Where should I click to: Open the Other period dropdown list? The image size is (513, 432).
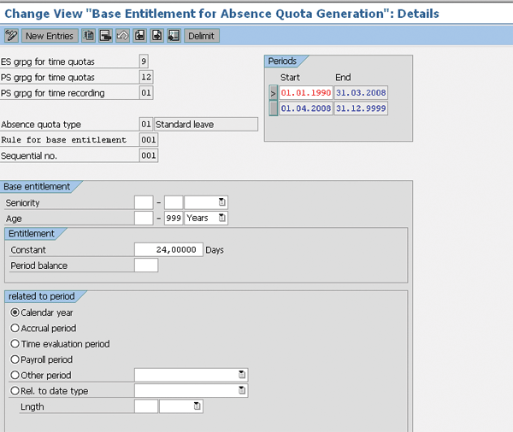click(242, 375)
